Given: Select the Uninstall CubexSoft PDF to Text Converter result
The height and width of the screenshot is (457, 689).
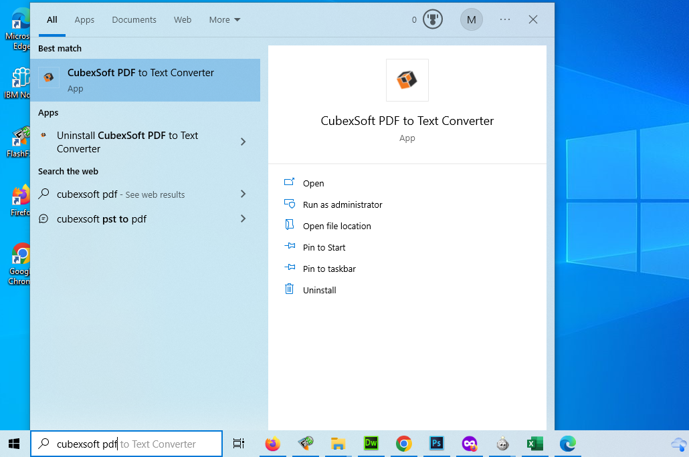Looking at the screenshot, I should (x=145, y=142).
